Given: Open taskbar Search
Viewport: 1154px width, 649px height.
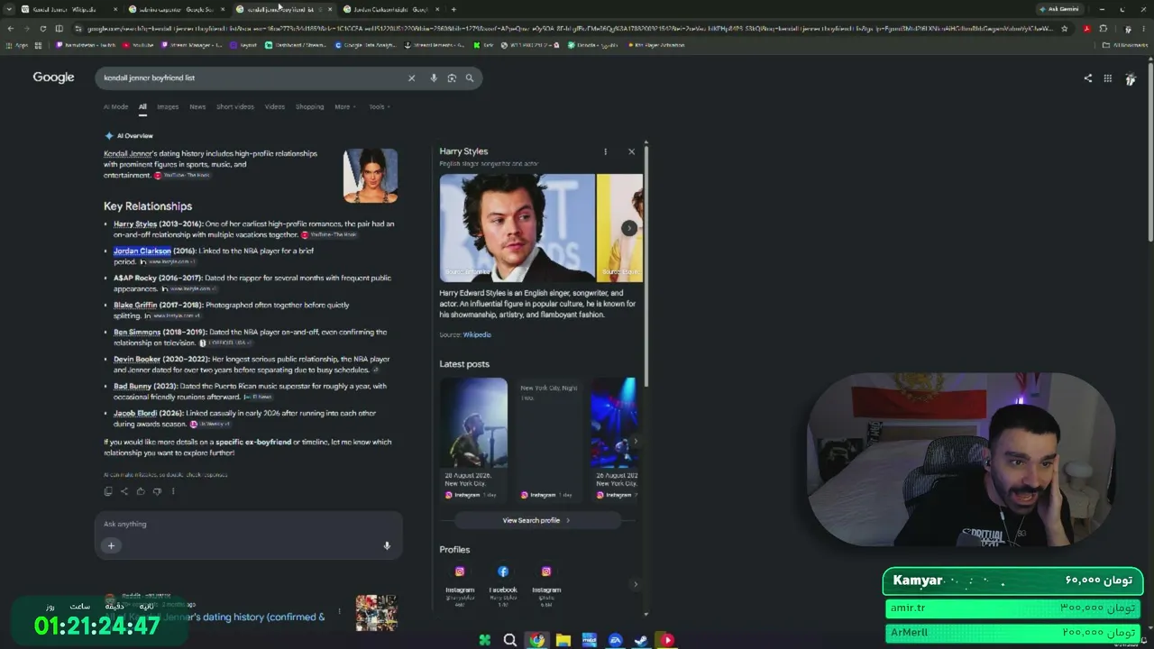Looking at the screenshot, I should click(510, 640).
